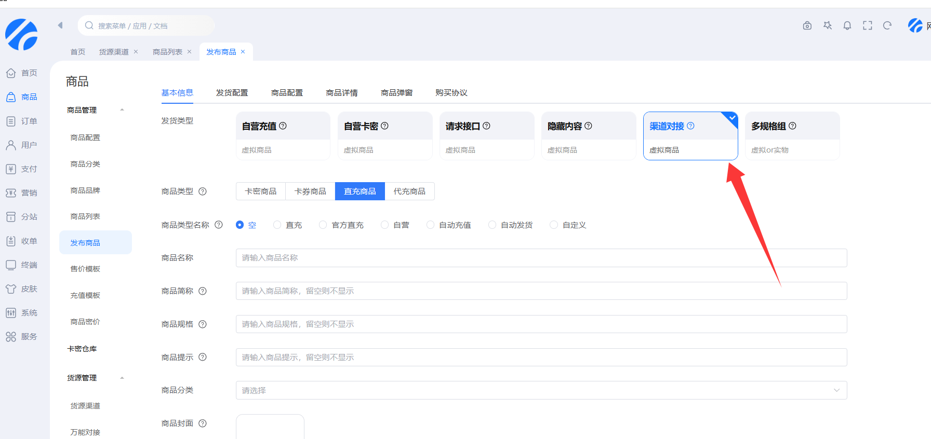This screenshot has width=931, height=439.
Task: Select the 卡密商品 type button
Action: [261, 191]
